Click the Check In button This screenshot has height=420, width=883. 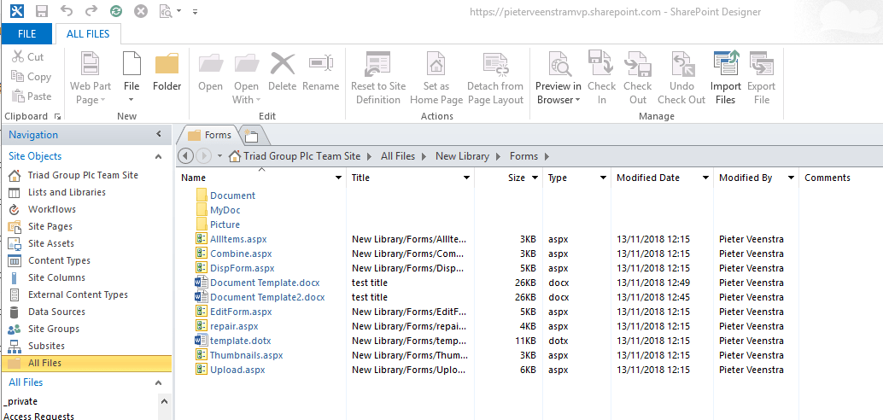coord(601,78)
